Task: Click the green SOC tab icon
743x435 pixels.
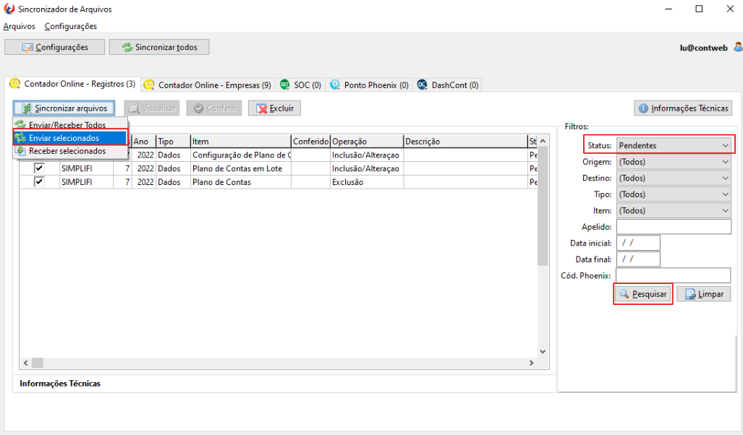Action: 285,85
